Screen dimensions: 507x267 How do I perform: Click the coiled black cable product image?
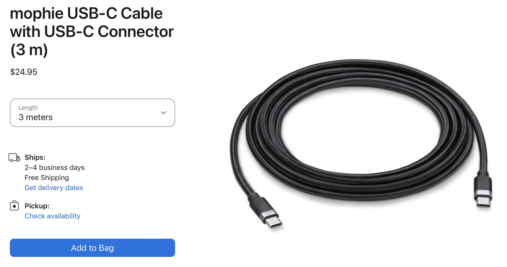point(361,144)
